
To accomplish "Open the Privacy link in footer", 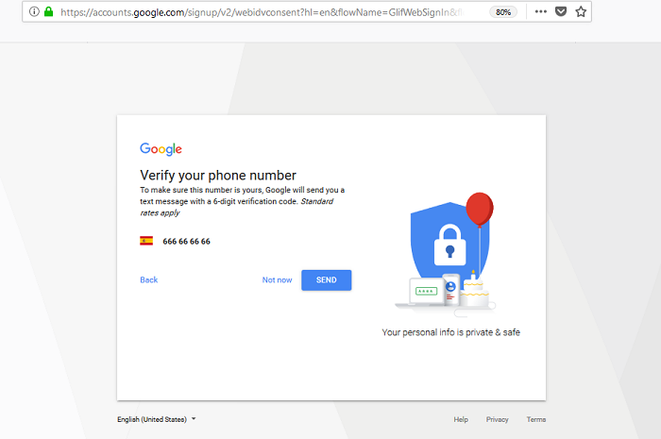I will click(497, 419).
